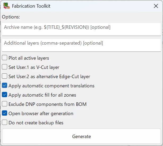
Task: Click the Fabrication Toolkit title text
Action: [x=31, y=6]
